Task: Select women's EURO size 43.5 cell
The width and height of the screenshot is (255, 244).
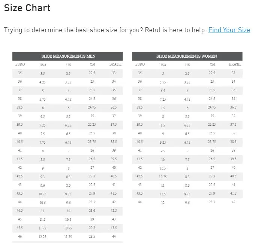Action: tap(139, 193)
